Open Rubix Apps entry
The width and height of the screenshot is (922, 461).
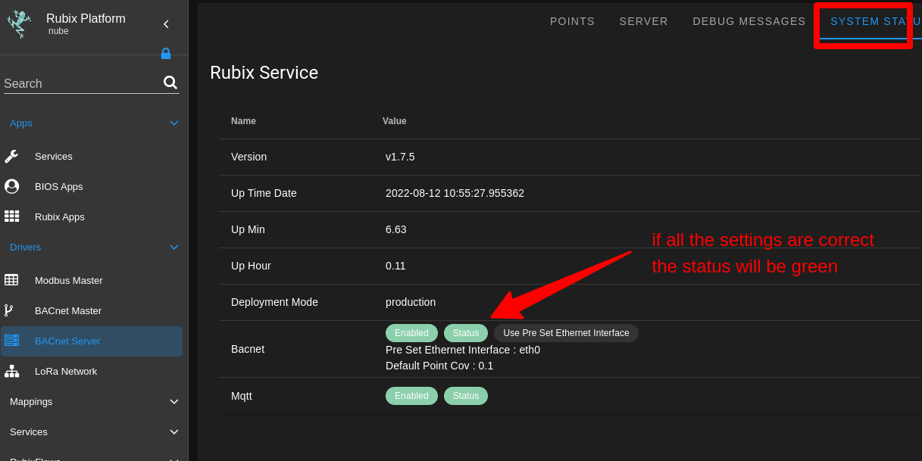60,216
